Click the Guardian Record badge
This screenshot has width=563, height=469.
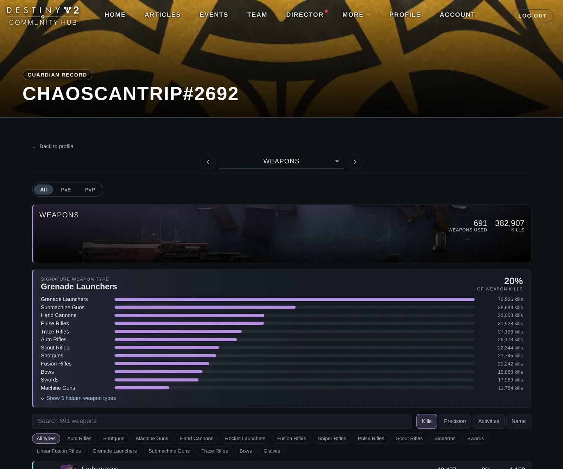pyautogui.click(x=57, y=75)
